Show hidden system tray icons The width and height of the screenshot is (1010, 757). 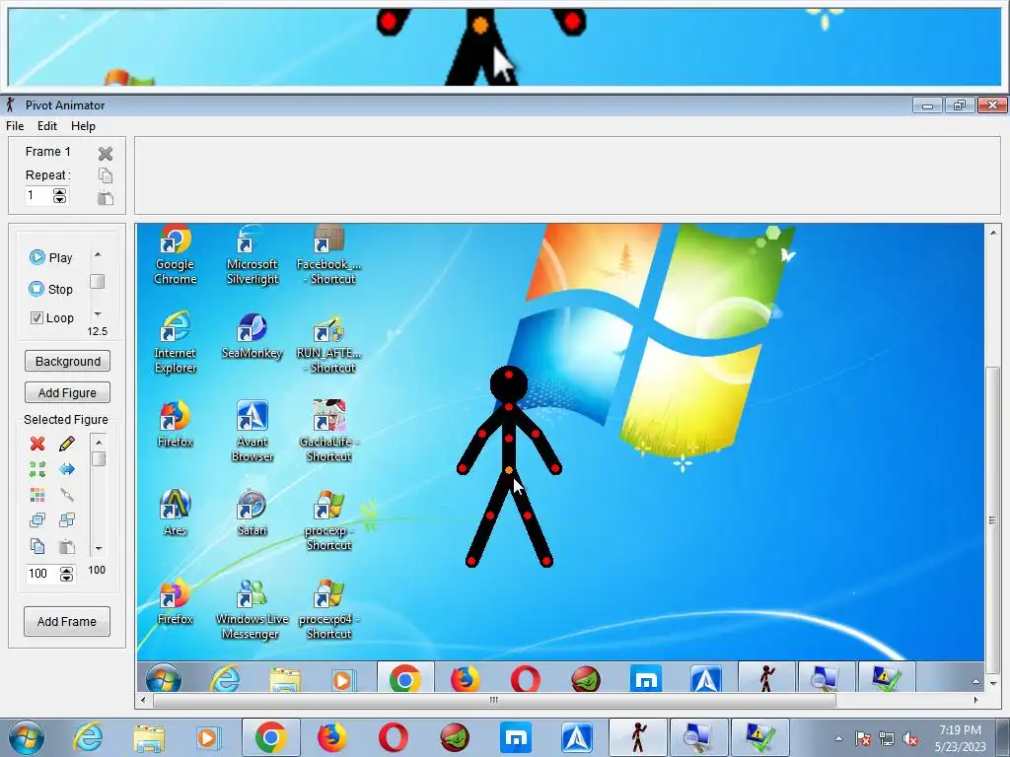click(x=838, y=738)
